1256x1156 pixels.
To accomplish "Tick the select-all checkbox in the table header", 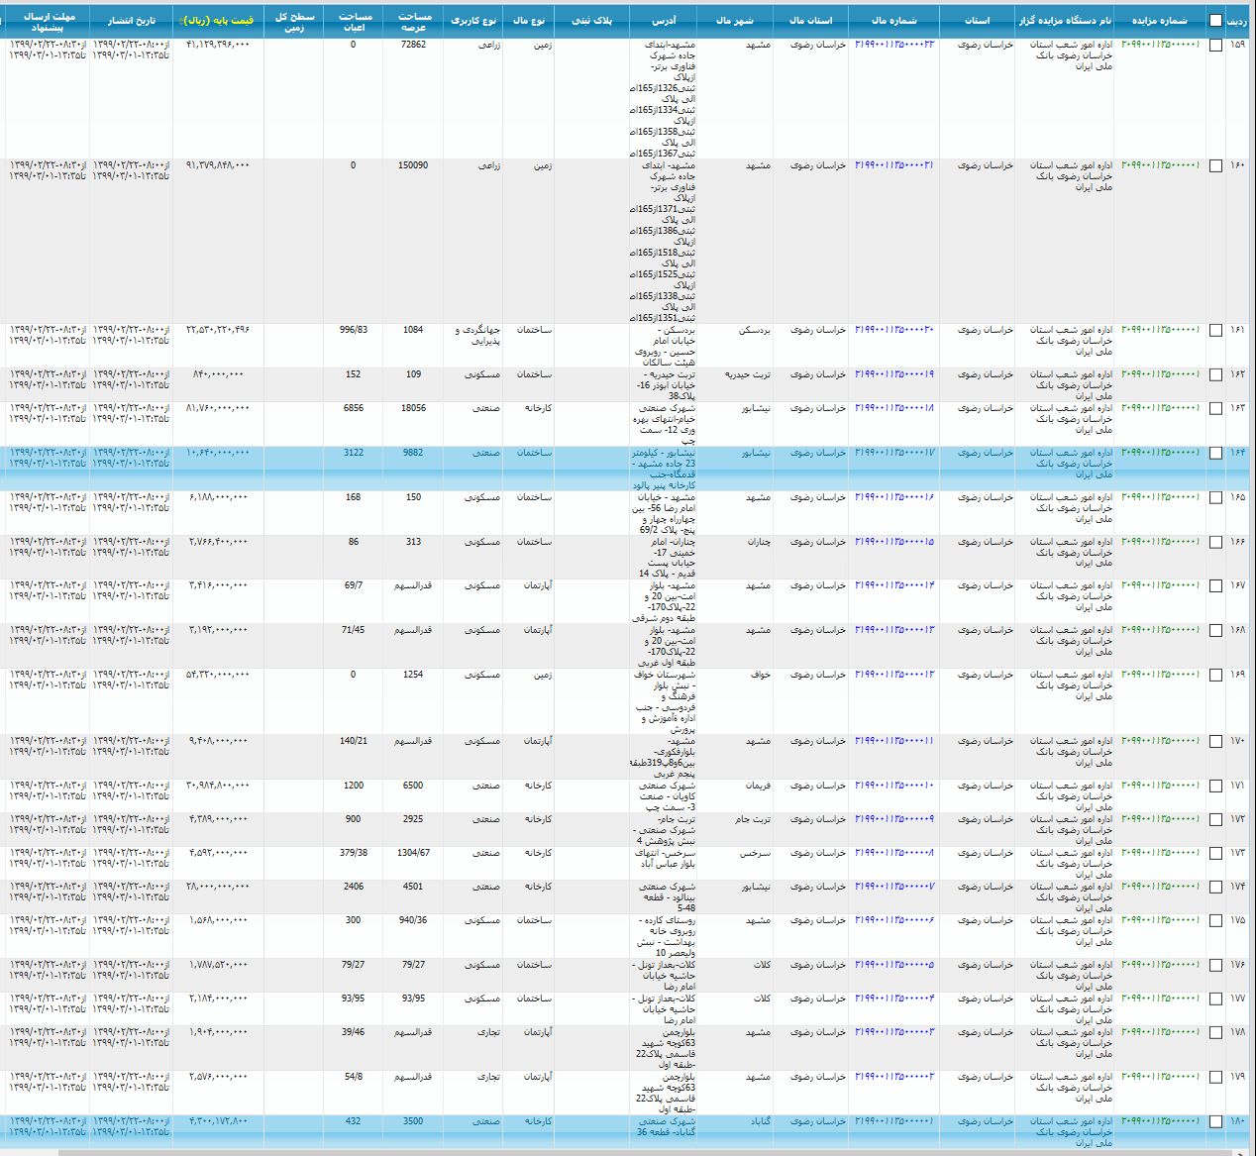I will tap(1215, 20).
